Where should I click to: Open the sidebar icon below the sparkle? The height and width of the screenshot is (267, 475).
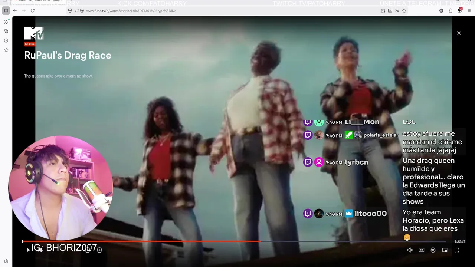pyautogui.click(x=6, y=31)
